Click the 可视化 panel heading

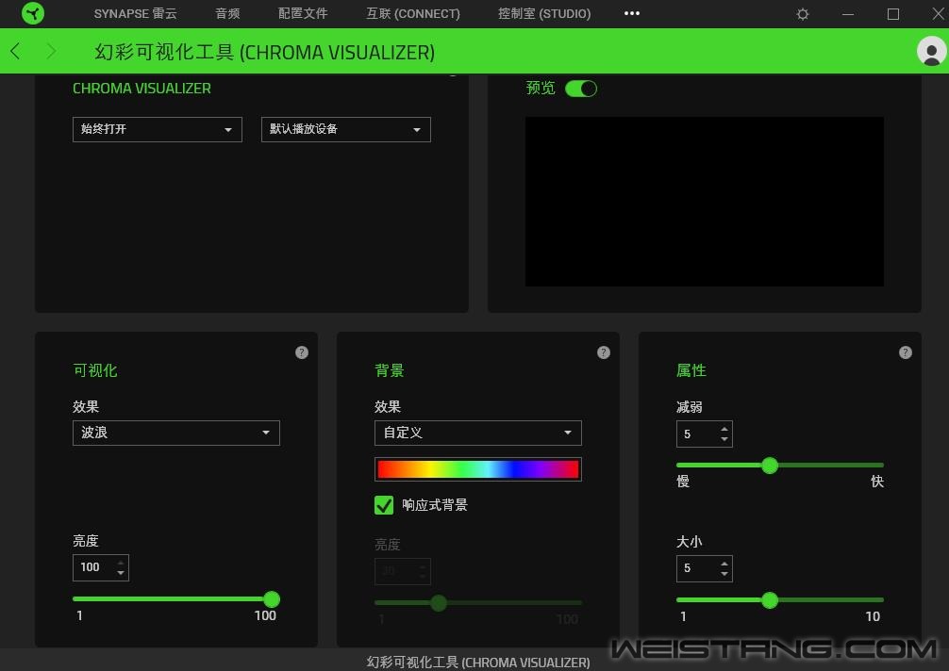pos(95,370)
